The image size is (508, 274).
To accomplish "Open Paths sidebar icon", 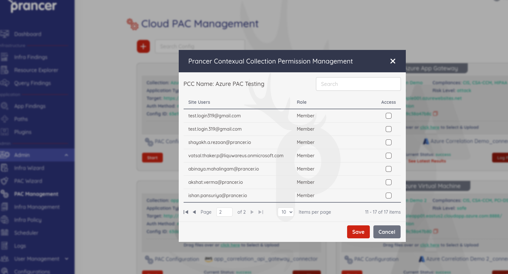I will (x=5, y=119).
